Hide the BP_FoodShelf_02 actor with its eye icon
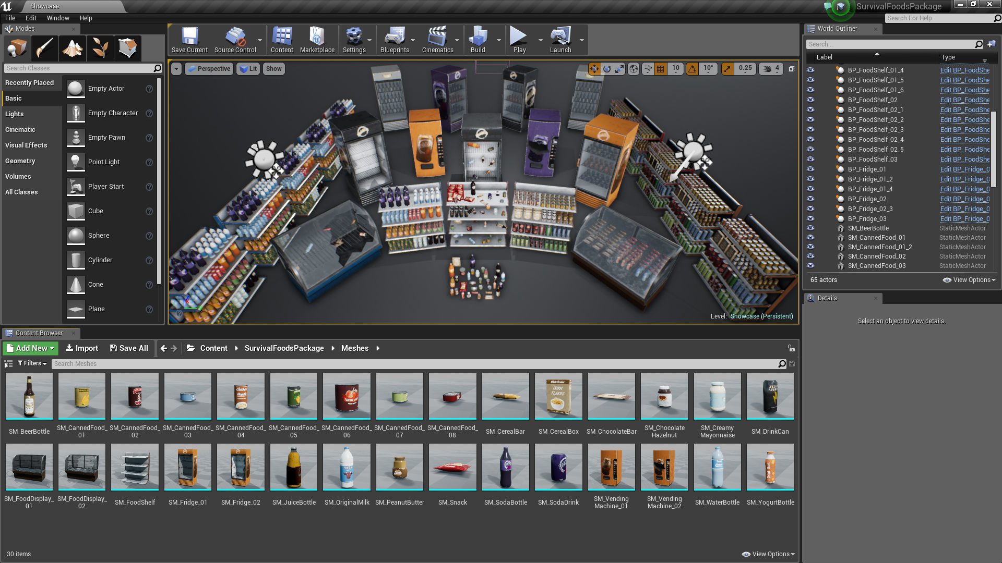 [x=810, y=100]
